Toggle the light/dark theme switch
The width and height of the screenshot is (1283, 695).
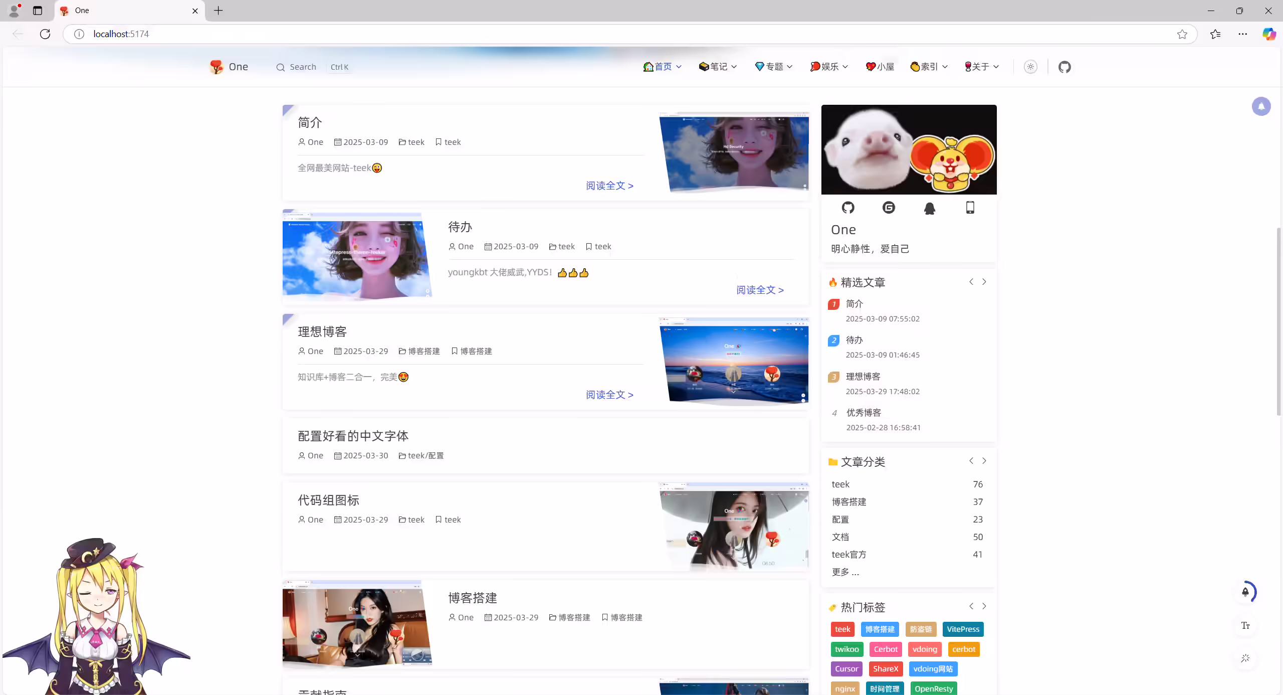(x=1030, y=67)
